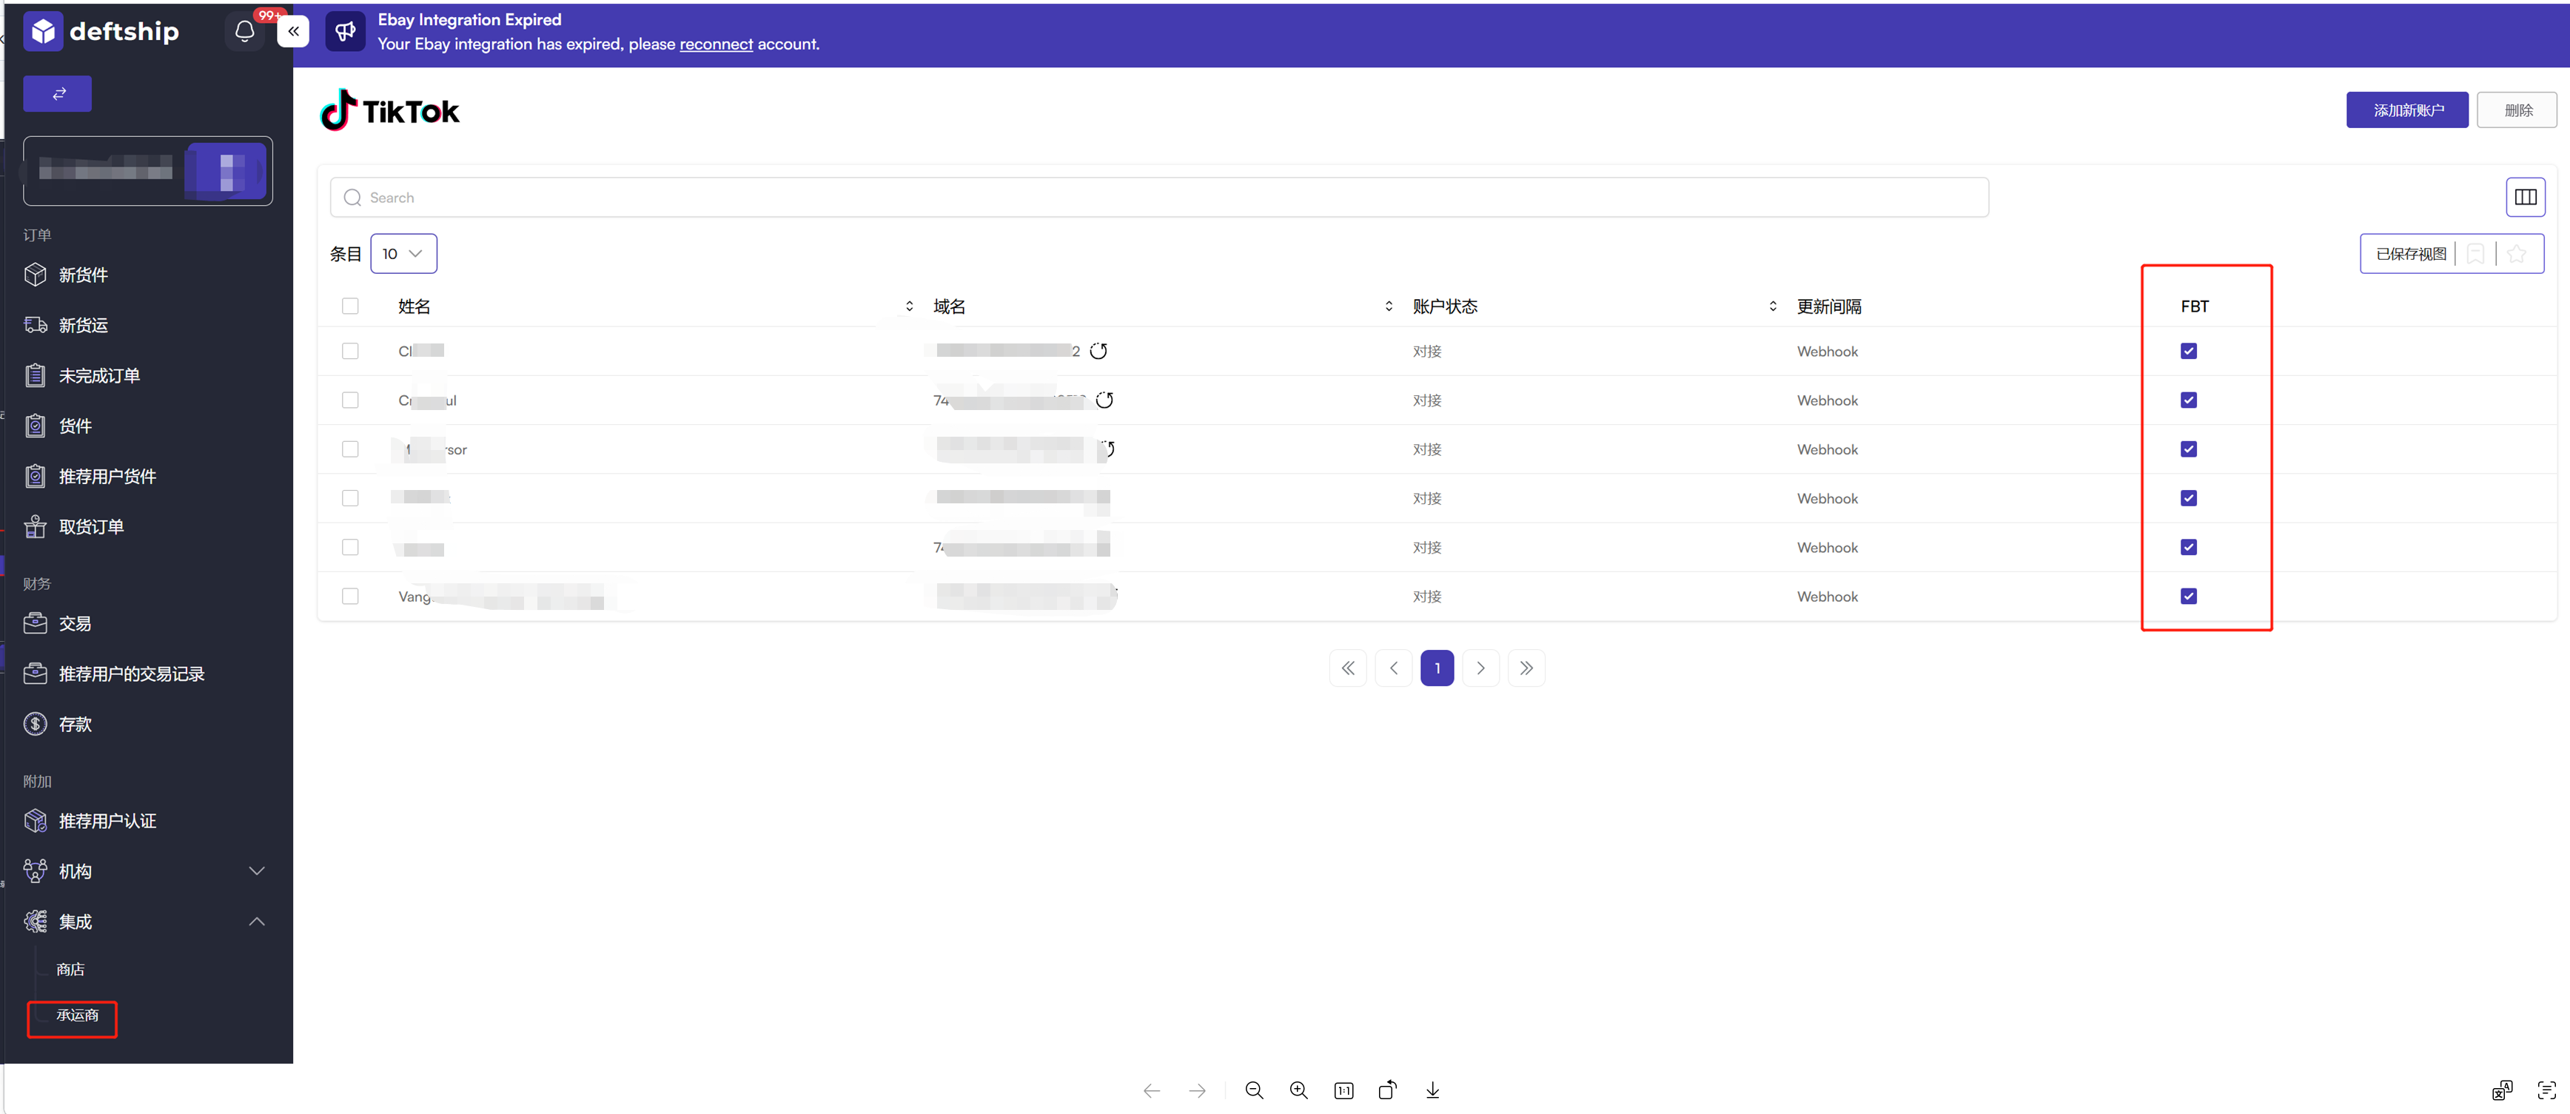Open the 条目 page size dropdown
This screenshot has width=2570, height=1114.
pyautogui.click(x=403, y=253)
